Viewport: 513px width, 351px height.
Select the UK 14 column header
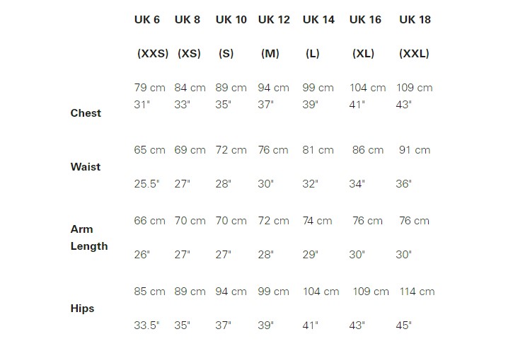click(x=318, y=20)
